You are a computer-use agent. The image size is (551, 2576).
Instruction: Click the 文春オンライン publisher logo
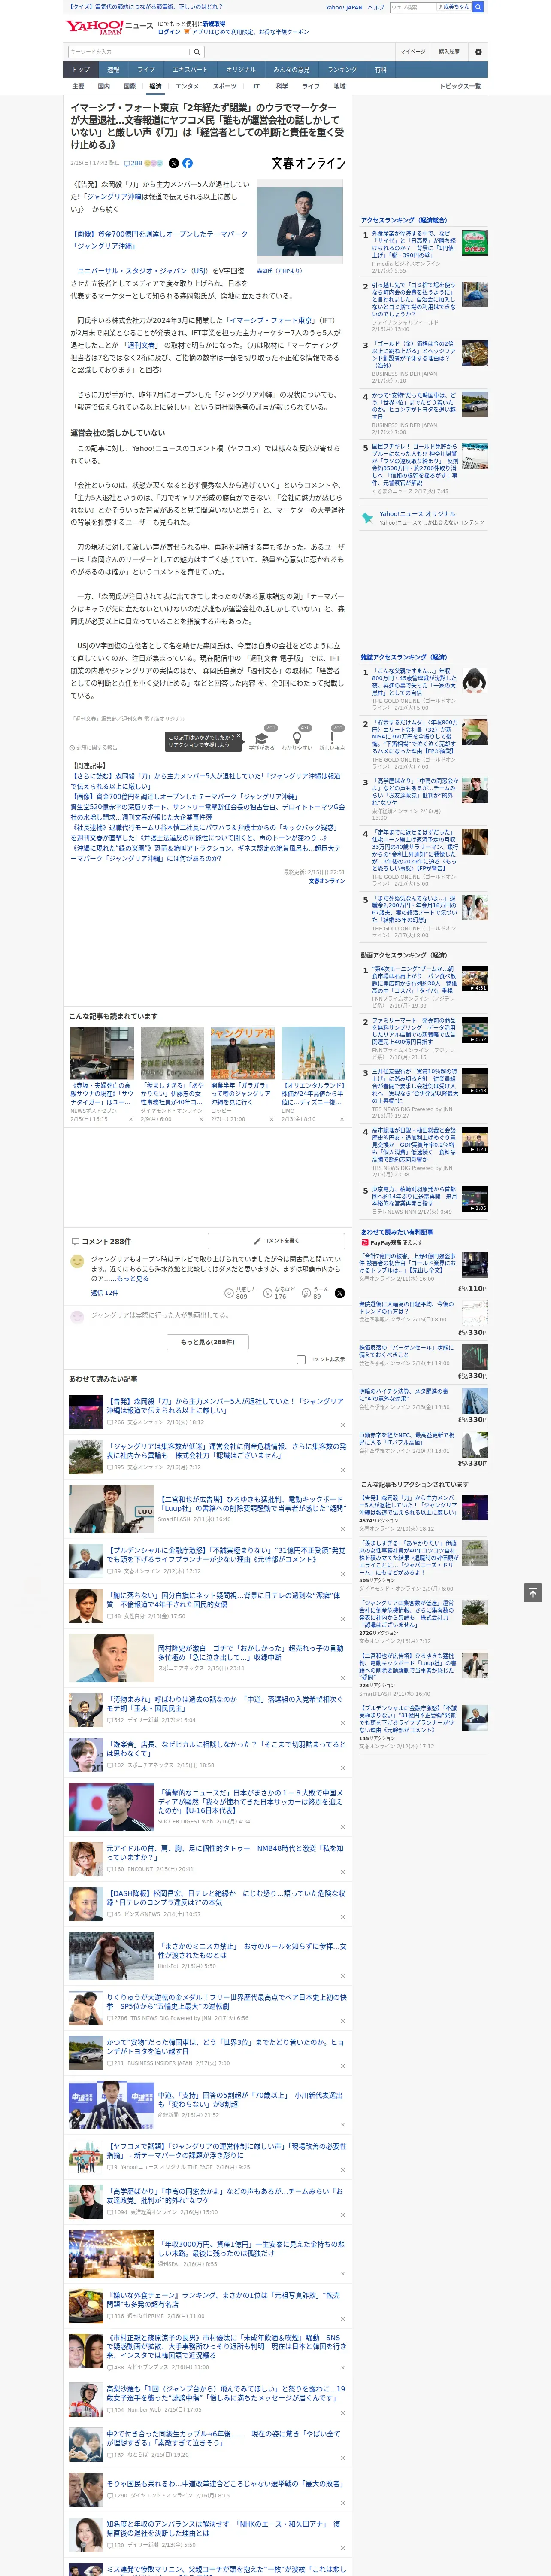[x=308, y=163]
